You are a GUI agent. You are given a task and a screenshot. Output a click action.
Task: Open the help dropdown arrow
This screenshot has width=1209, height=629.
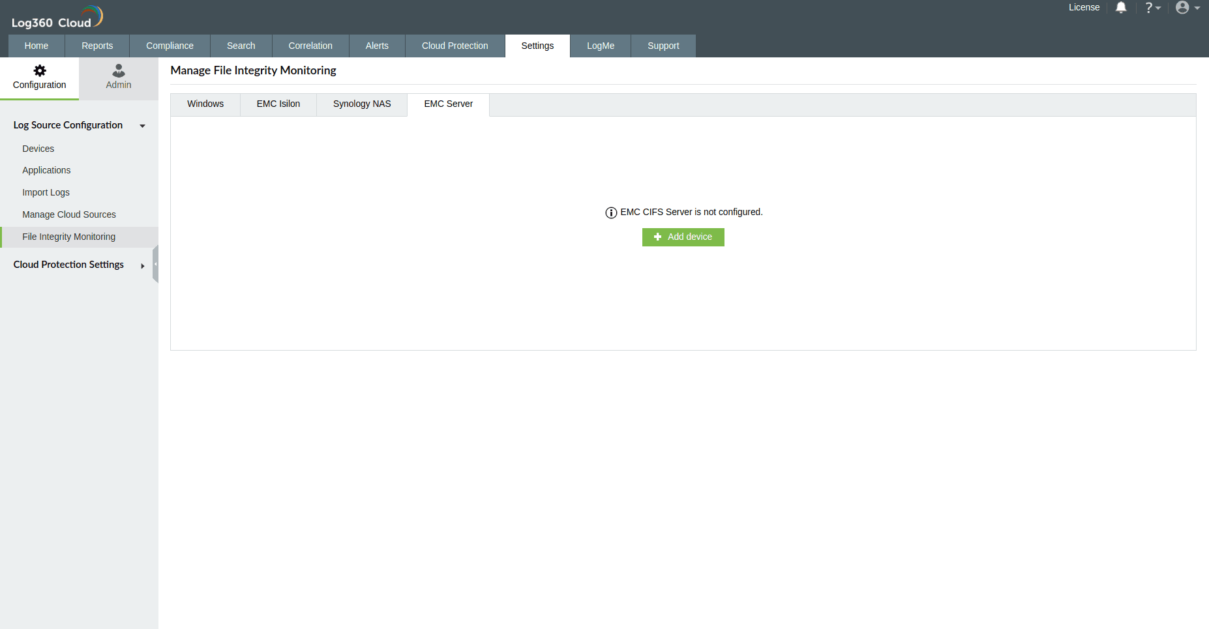coord(1158,8)
